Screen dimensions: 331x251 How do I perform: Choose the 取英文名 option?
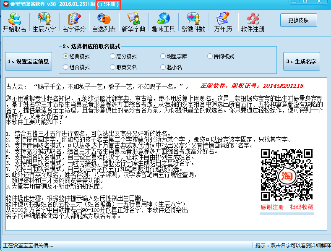click(x=113, y=67)
